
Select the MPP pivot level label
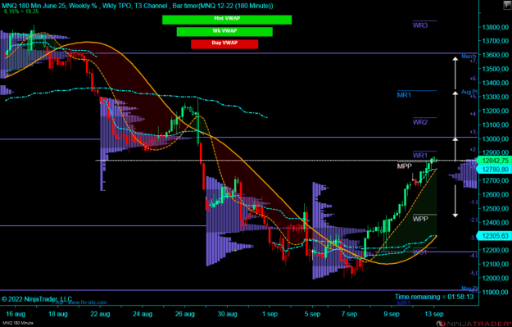[x=404, y=166]
